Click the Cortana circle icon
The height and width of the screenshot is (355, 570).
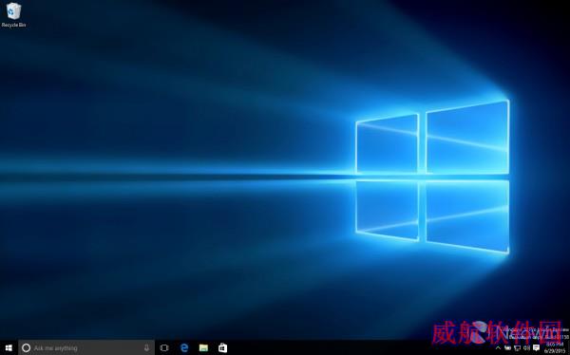[x=26, y=348]
